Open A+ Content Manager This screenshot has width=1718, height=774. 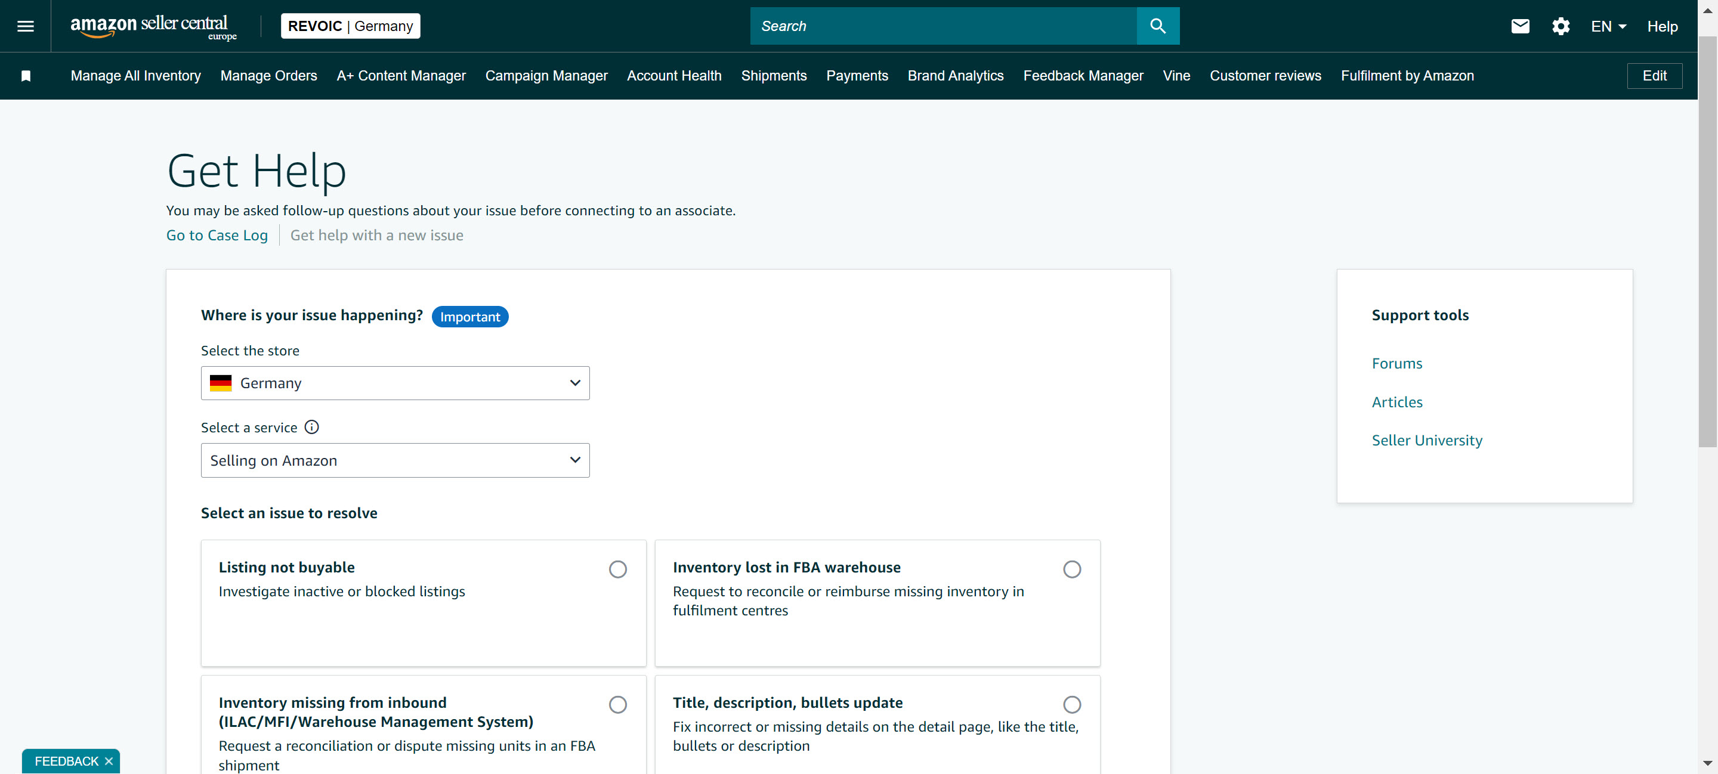(x=401, y=76)
